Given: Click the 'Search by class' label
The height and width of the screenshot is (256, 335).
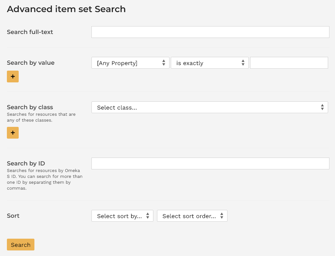Looking at the screenshot, I should pyautogui.click(x=30, y=107).
